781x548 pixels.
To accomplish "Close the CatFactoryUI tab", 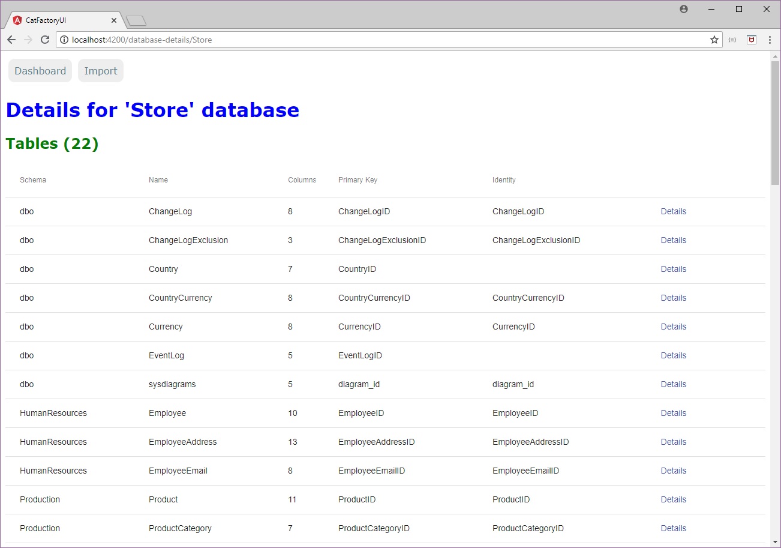I will click(114, 20).
